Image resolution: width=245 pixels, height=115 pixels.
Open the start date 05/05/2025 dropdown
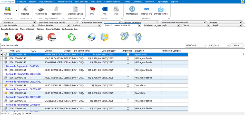205,45
